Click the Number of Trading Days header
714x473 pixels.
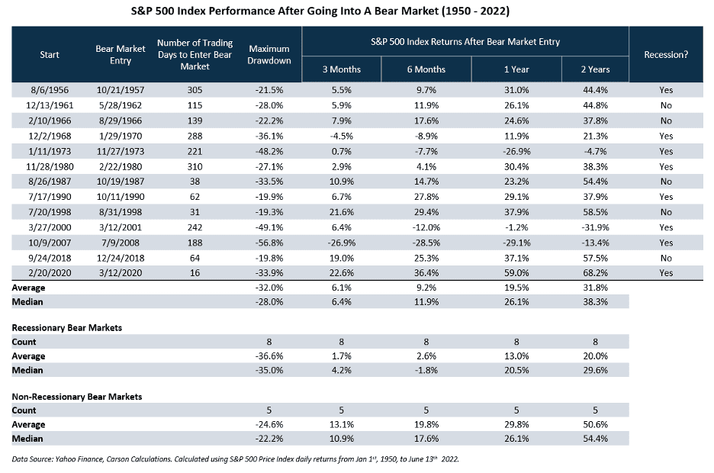[195, 54]
